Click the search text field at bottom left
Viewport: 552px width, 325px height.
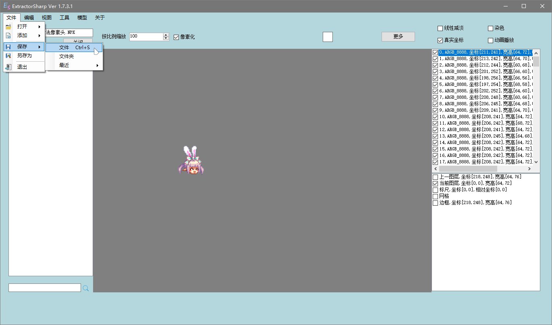click(x=45, y=287)
